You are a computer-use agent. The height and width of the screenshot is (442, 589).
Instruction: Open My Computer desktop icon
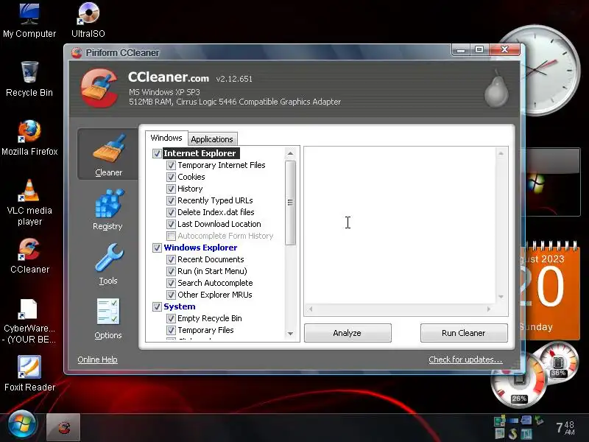pos(29,20)
